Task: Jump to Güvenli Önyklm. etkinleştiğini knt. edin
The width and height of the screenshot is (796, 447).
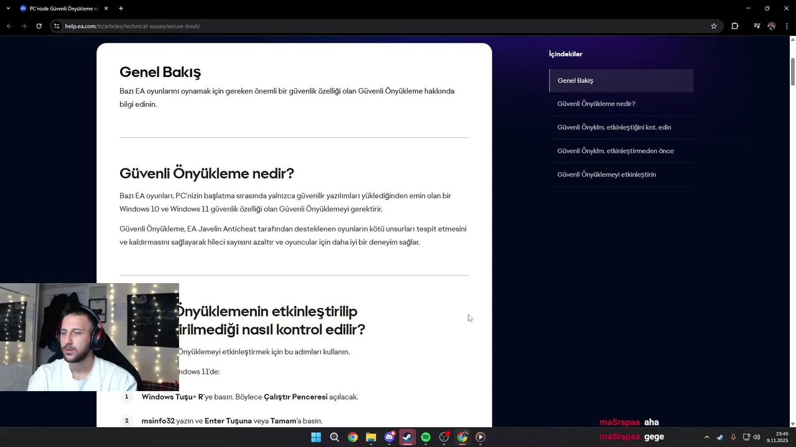Action: point(621,127)
